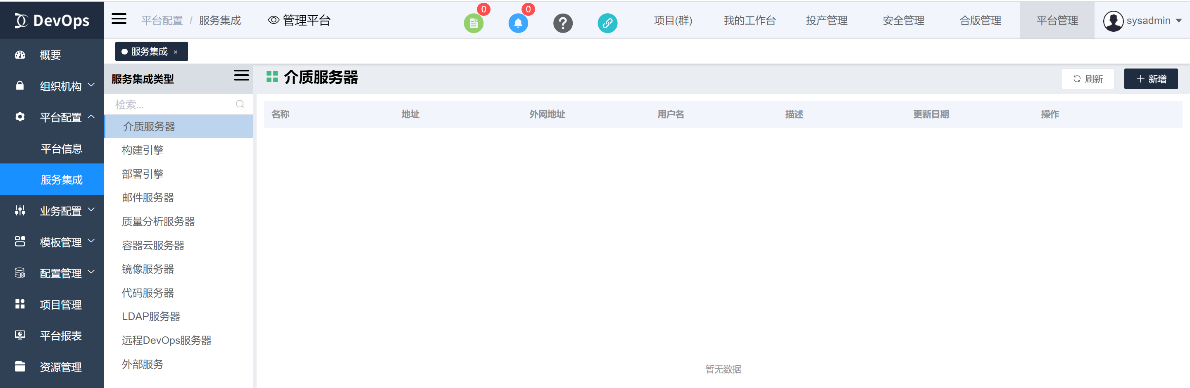The image size is (1190, 388).
Task: Select 邮件服务器 in type list
Action: coord(179,198)
